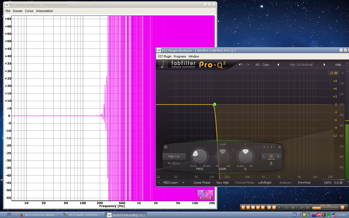Open the Help menu in Pro-Q 2

point(338,65)
